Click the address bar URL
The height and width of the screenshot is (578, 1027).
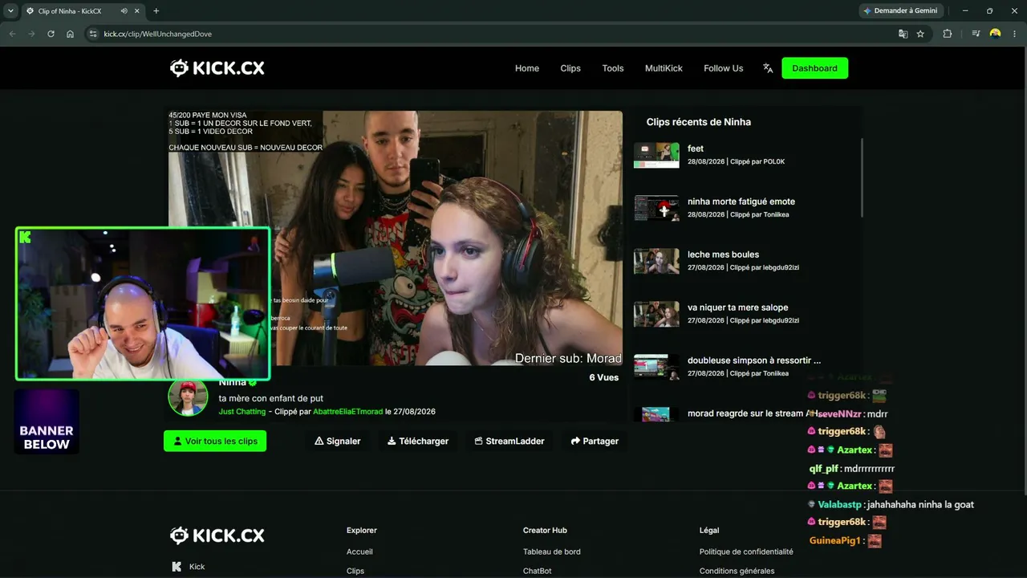pos(158,34)
